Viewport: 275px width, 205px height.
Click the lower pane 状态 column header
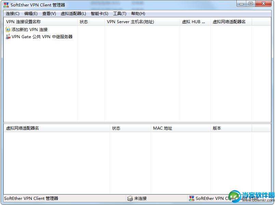coord(130,128)
